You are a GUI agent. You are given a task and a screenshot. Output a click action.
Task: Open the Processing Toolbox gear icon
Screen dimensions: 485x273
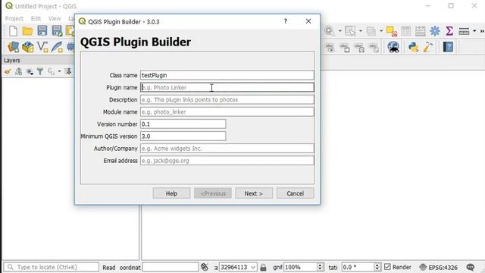click(435, 31)
